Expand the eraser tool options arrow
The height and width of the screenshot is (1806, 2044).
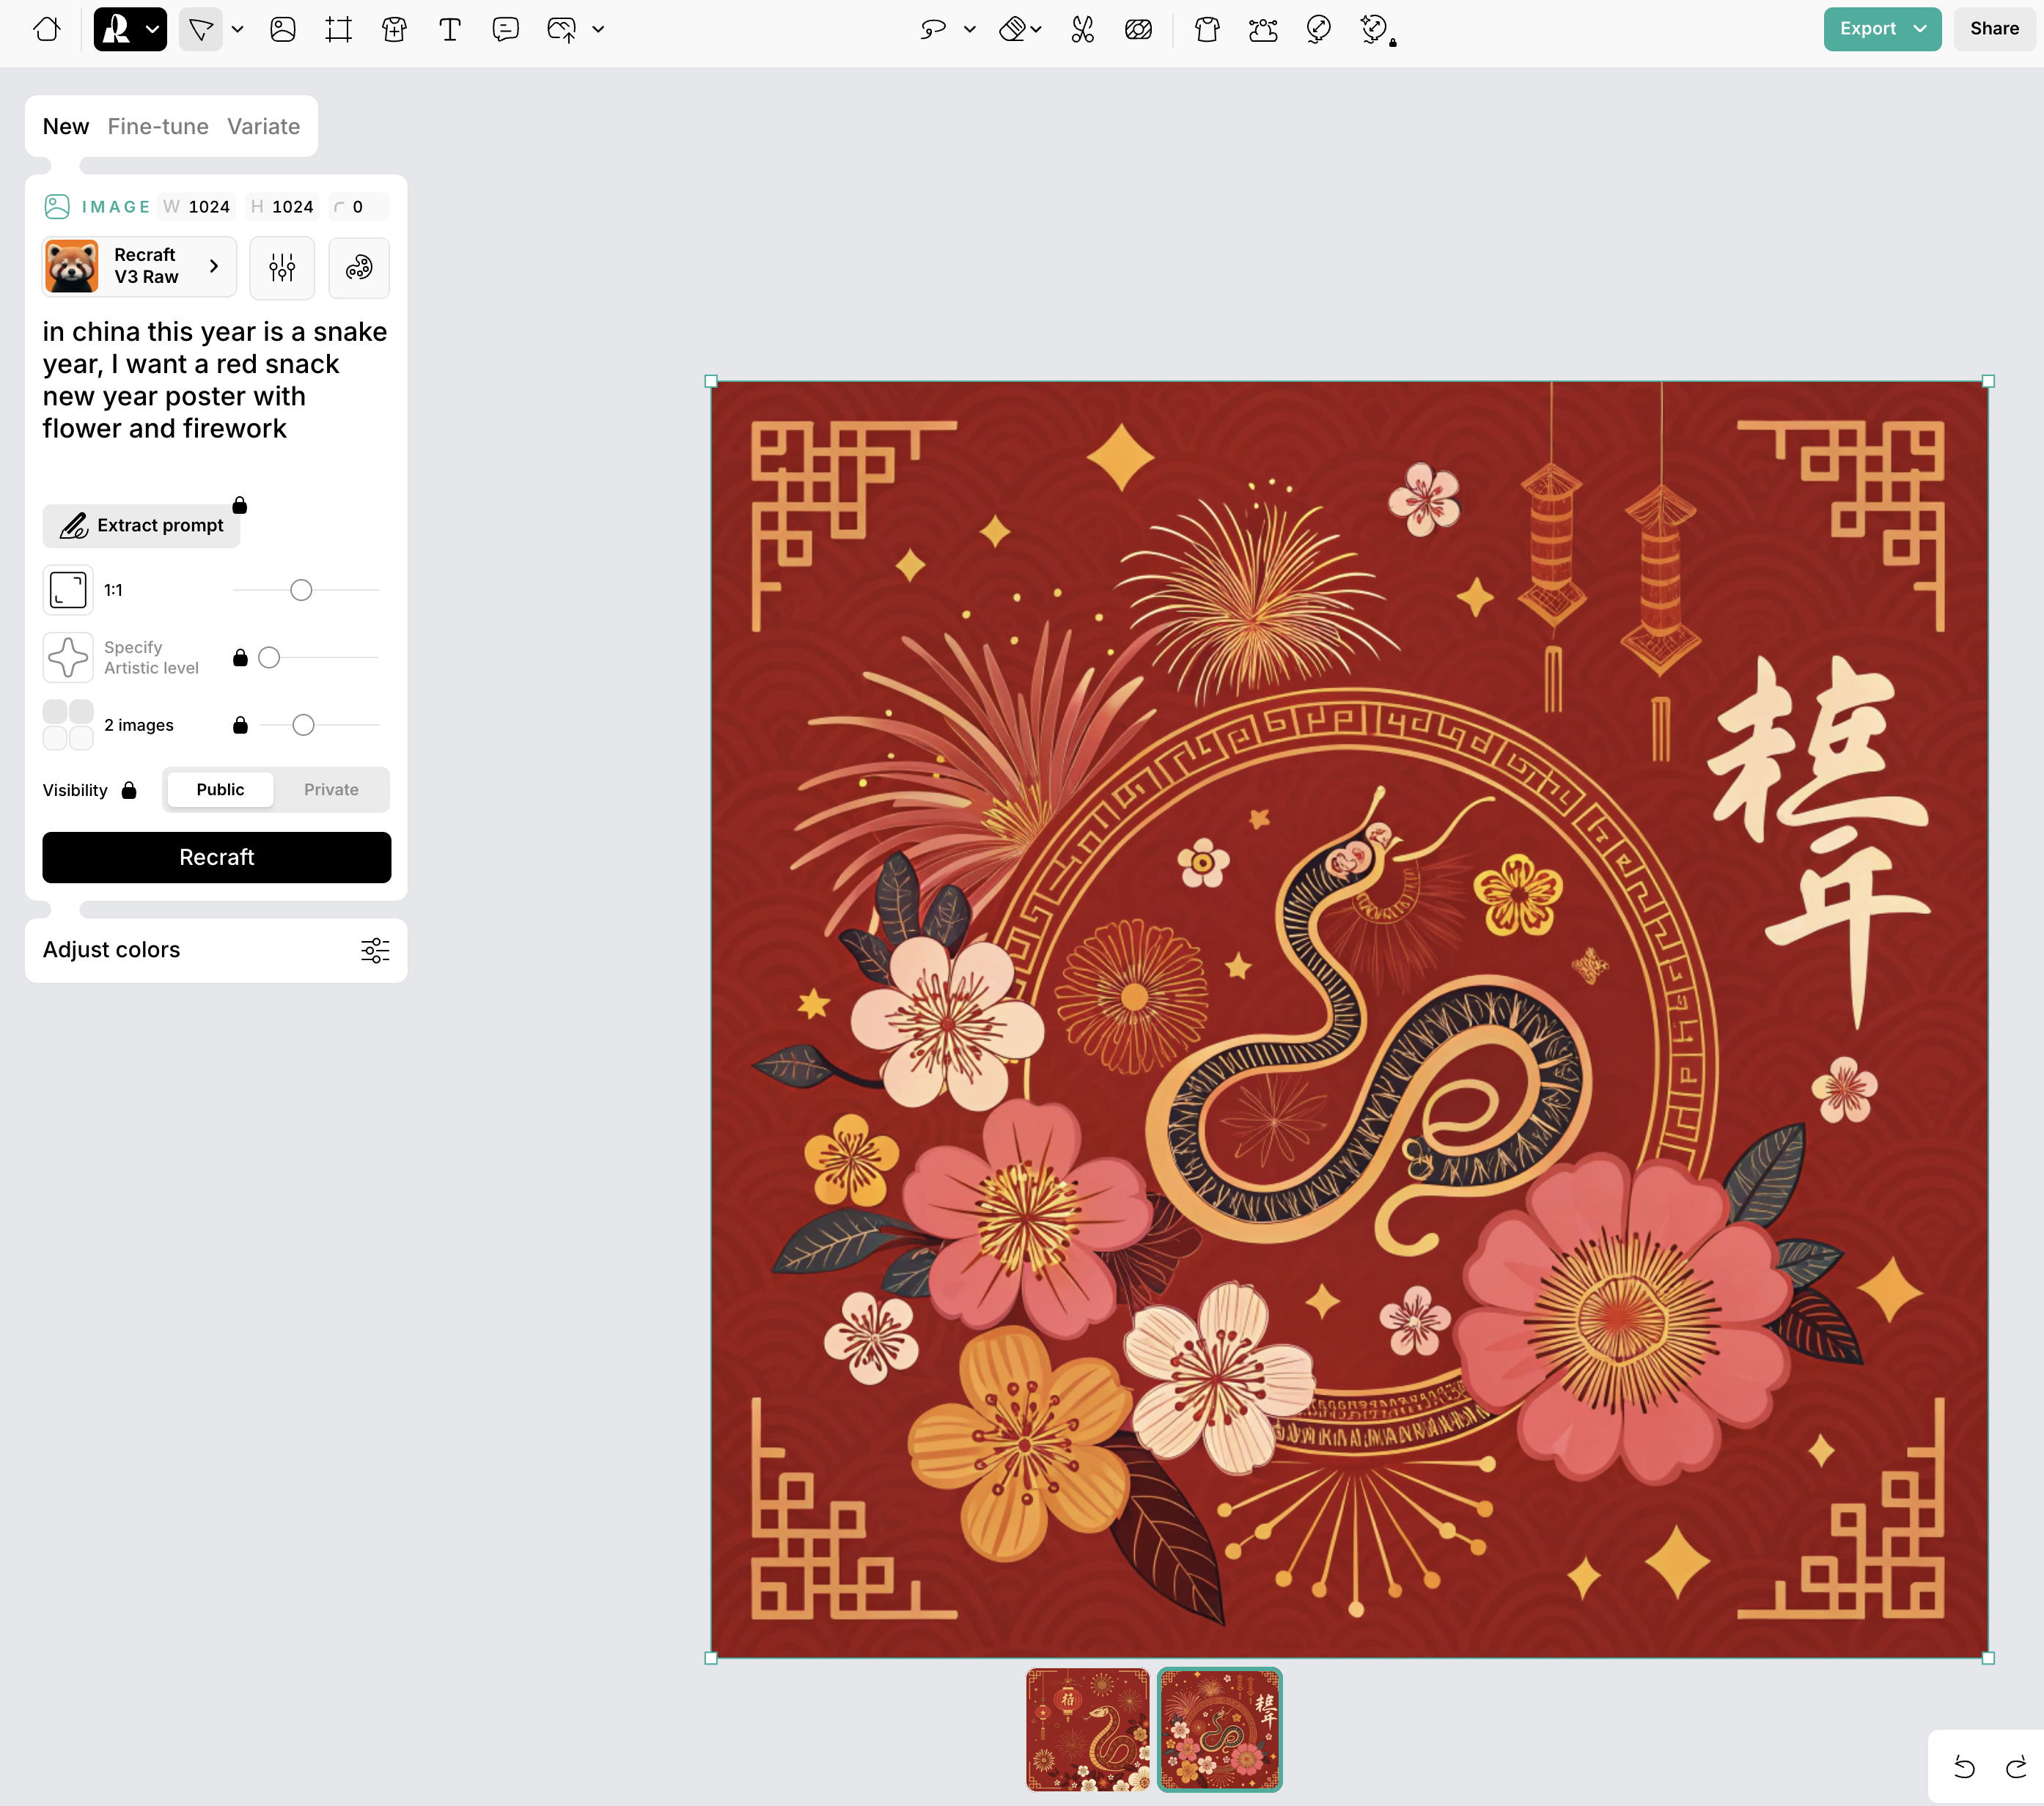[1037, 29]
